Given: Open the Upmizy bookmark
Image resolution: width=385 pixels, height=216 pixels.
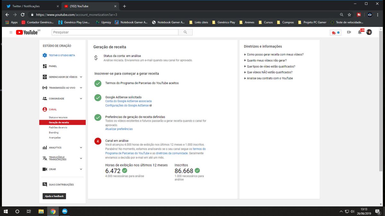Looking at the screenshot, I should pyautogui.click(x=103, y=22).
